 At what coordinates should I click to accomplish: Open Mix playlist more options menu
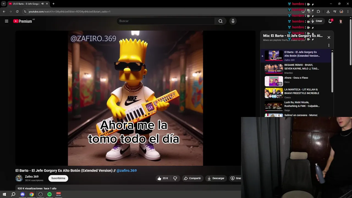click(329, 45)
